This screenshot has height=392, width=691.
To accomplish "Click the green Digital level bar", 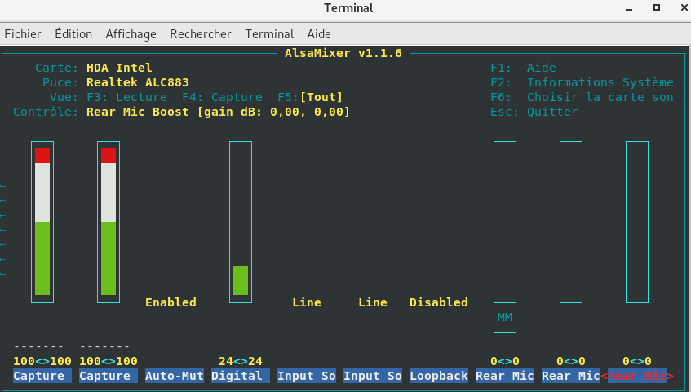I will point(241,280).
